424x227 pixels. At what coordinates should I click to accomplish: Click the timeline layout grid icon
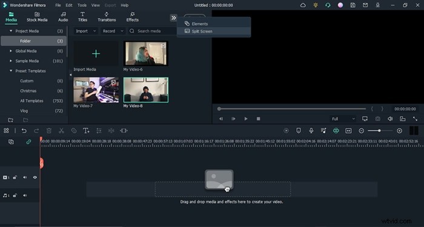6,131
